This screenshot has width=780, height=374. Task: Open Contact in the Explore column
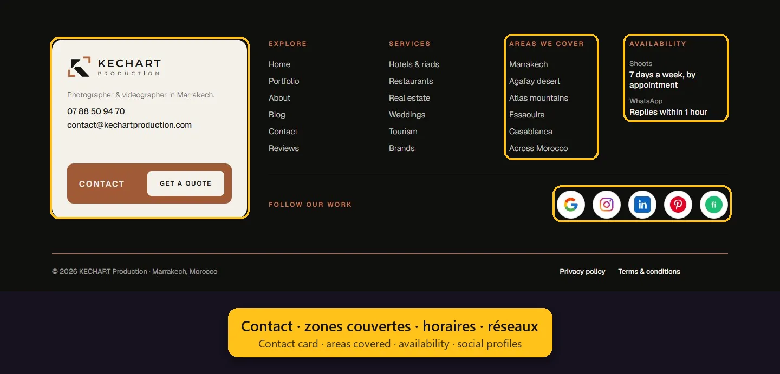[x=283, y=132]
